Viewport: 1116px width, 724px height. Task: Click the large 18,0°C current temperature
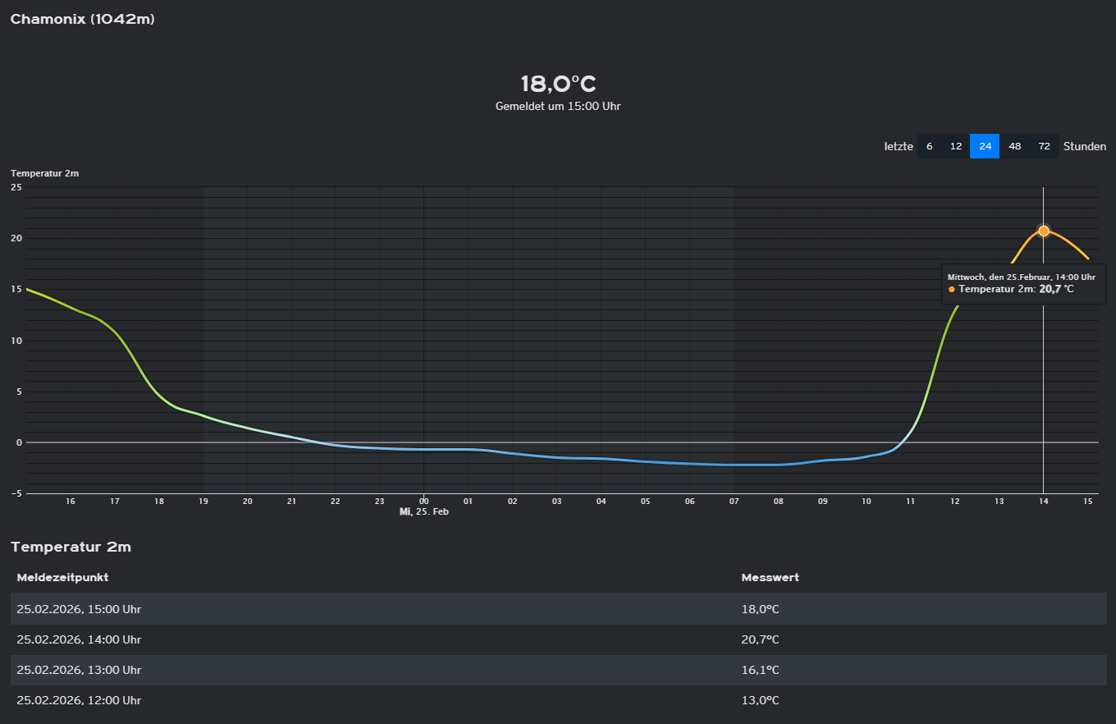point(558,84)
